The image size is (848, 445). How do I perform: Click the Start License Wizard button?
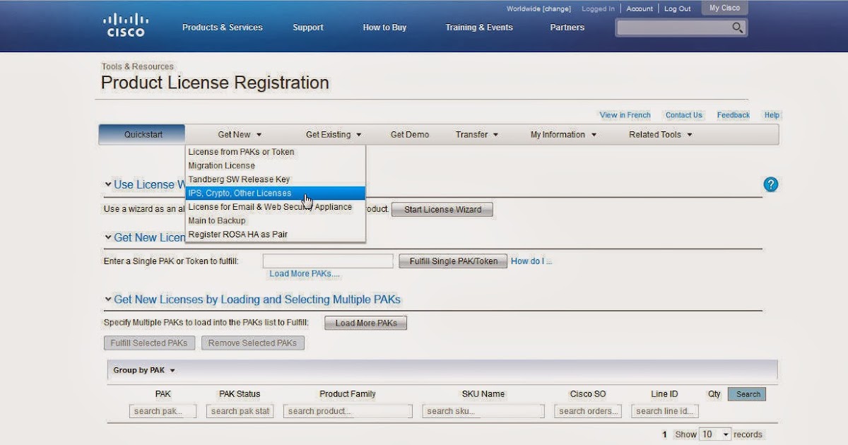442,210
